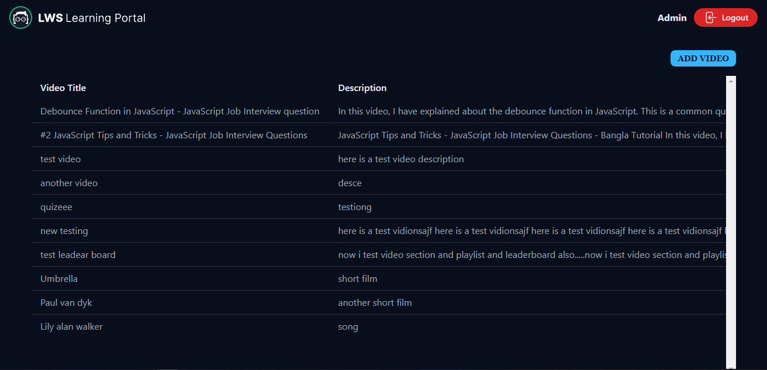The width and height of the screenshot is (767, 370).
Task: Click the 'test video' title
Action: tap(60, 159)
